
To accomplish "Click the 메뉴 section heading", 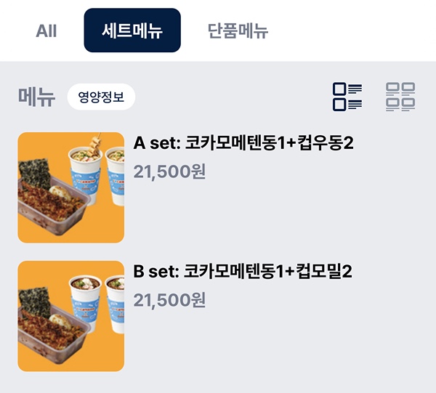I will [x=36, y=97].
